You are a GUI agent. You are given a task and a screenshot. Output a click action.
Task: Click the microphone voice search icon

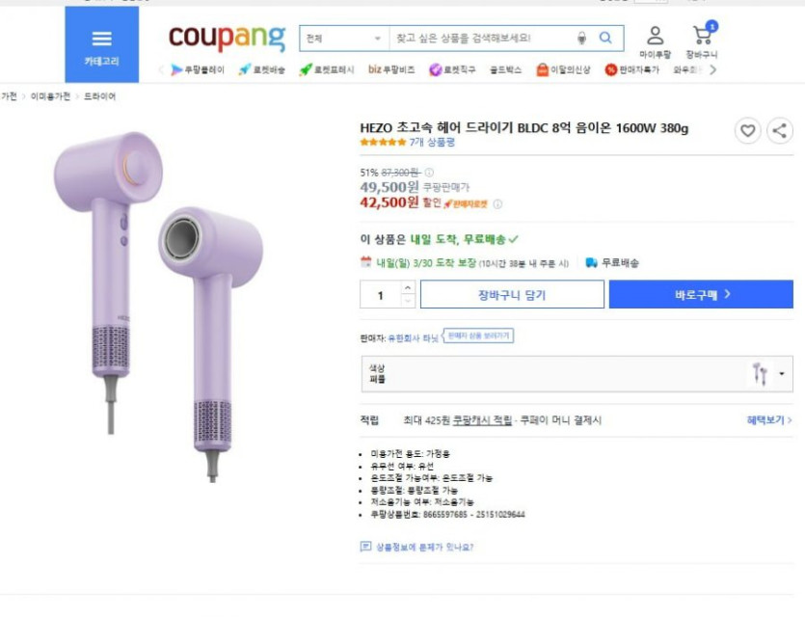click(x=581, y=39)
